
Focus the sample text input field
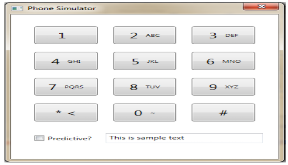coord(184,138)
